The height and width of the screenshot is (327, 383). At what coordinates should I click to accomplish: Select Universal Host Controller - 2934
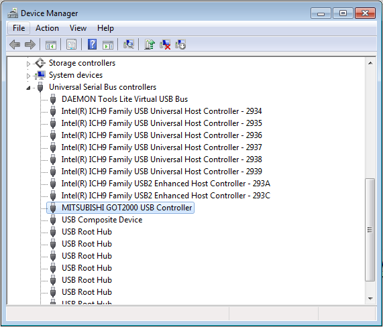[162, 111]
